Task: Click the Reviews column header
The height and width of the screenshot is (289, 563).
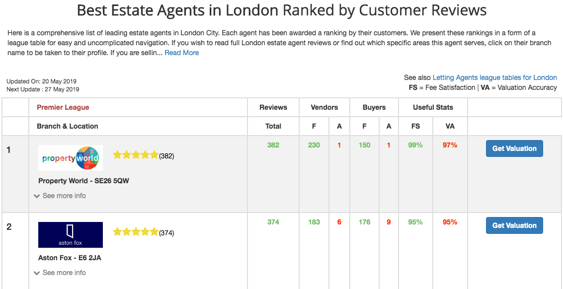Action: (x=273, y=107)
